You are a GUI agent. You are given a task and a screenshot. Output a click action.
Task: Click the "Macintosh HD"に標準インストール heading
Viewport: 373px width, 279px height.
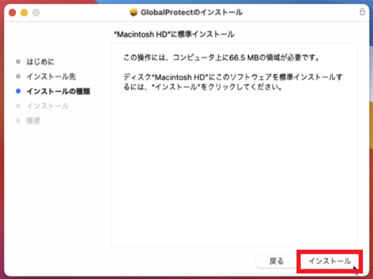pyautogui.click(x=174, y=34)
